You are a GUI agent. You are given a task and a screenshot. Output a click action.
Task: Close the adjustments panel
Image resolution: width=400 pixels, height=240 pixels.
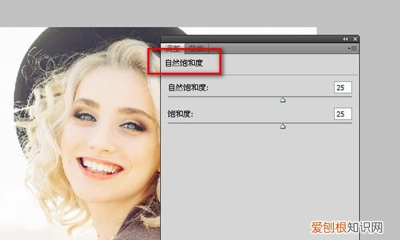tap(355, 39)
